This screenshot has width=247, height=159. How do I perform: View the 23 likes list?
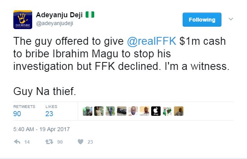[x=49, y=113]
